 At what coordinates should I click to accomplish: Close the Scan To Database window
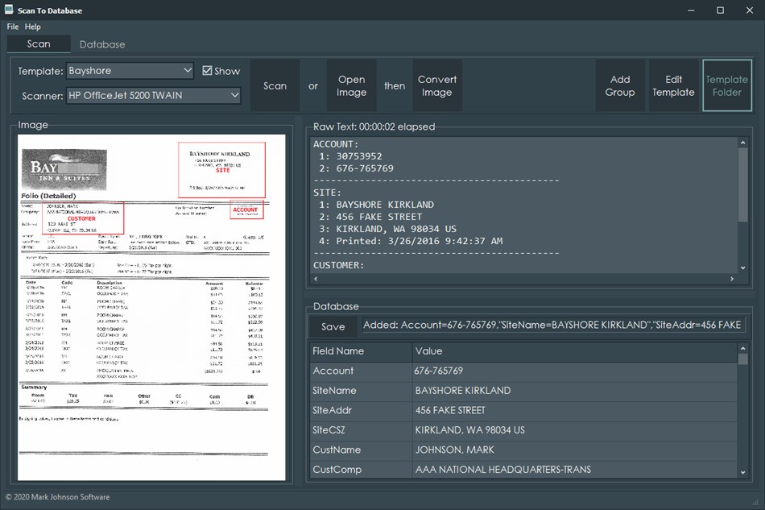(x=750, y=10)
